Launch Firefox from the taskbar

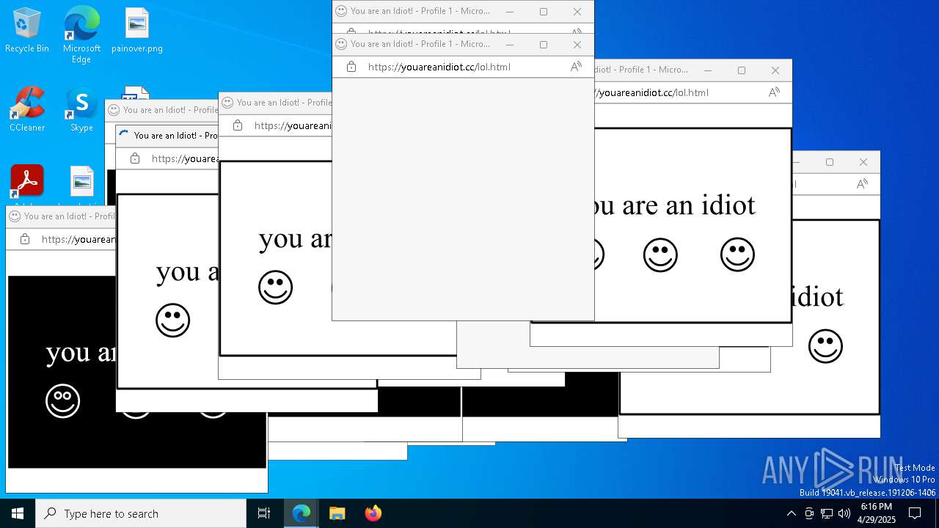click(x=373, y=513)
